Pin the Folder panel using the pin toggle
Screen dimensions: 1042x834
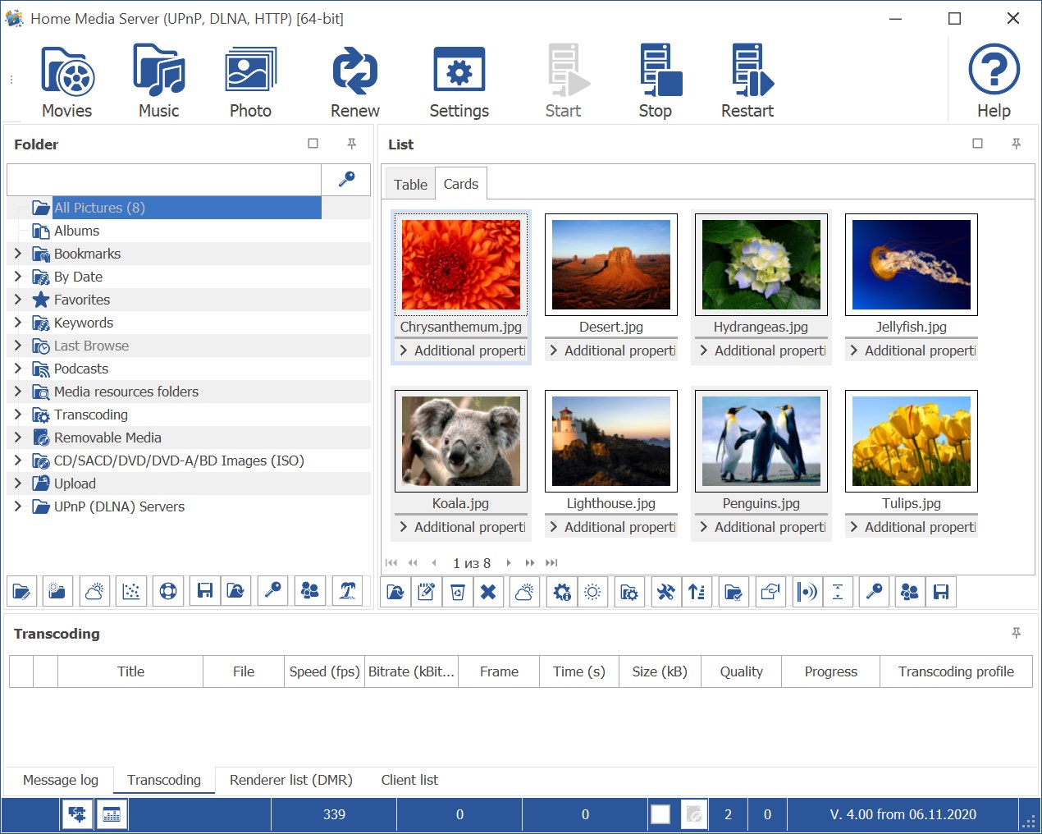(351, 143)
